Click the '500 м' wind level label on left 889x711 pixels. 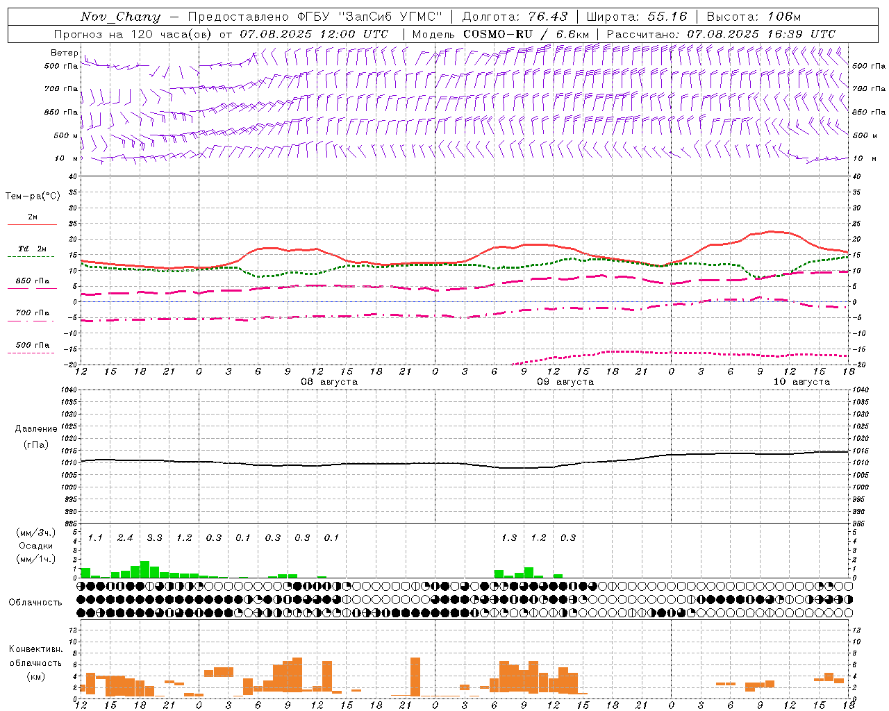[x=66, y=135]
